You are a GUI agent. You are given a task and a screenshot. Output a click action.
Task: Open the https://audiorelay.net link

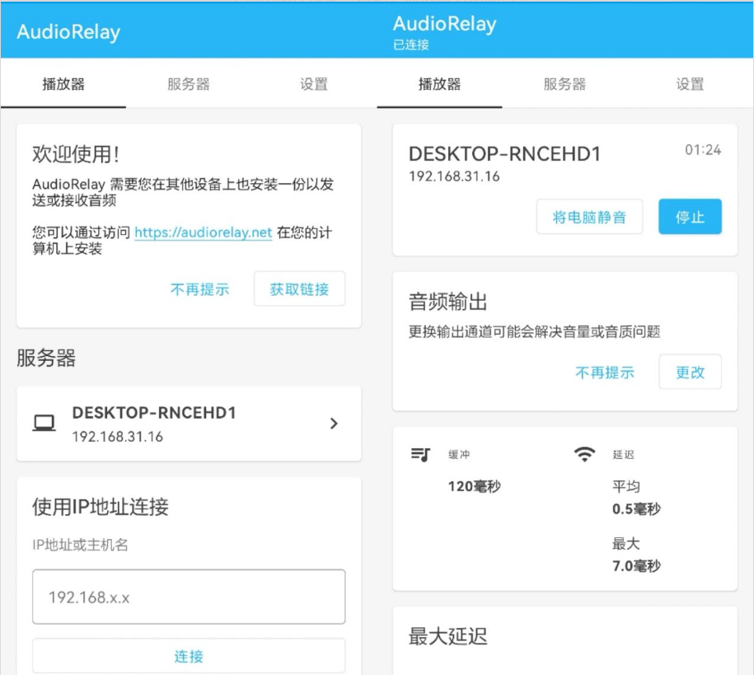click(204, 232)
